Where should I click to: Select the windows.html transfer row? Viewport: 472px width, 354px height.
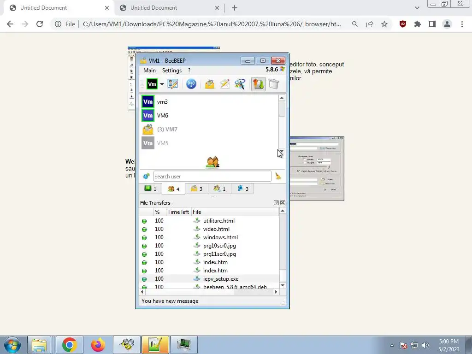tap(210, 237)
